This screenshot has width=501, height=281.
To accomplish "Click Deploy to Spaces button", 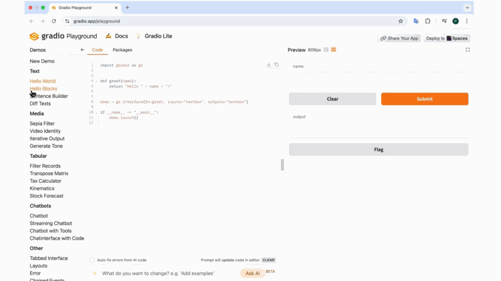I will (x=447, y=38).
